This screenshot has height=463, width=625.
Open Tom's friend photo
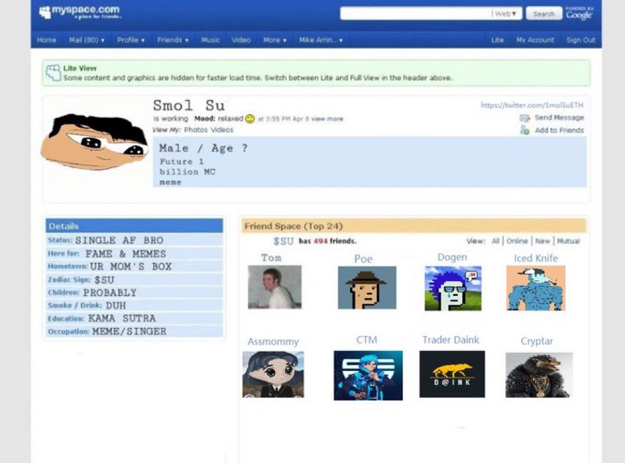275,287
